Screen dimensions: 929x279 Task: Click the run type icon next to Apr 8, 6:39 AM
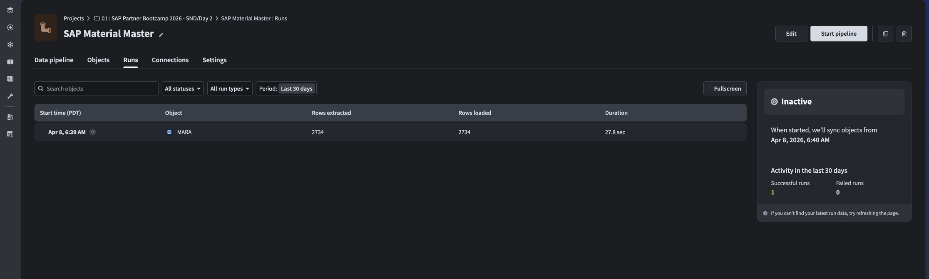pyautogui.click(x=92, y=132)
